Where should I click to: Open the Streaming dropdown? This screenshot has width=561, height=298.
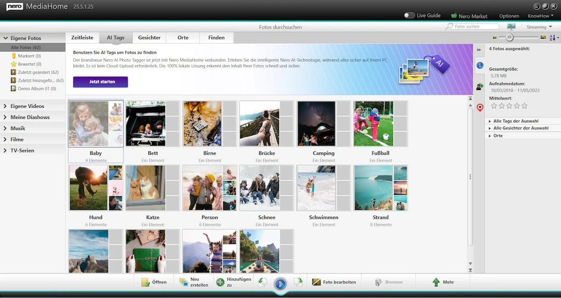pos(539,27)
